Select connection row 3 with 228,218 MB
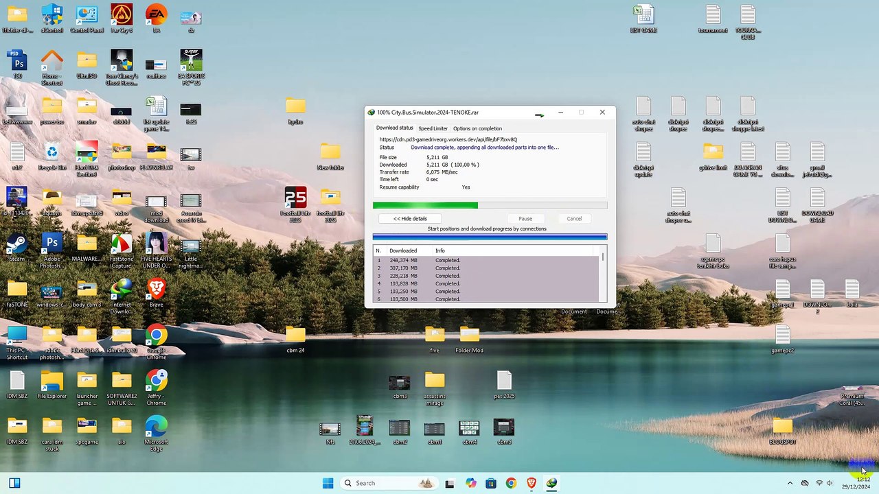The height and width of the screenshot is (494, 879). (486, 276)
